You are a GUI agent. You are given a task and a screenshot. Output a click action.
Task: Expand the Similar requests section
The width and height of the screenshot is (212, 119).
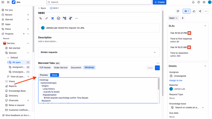99,52
